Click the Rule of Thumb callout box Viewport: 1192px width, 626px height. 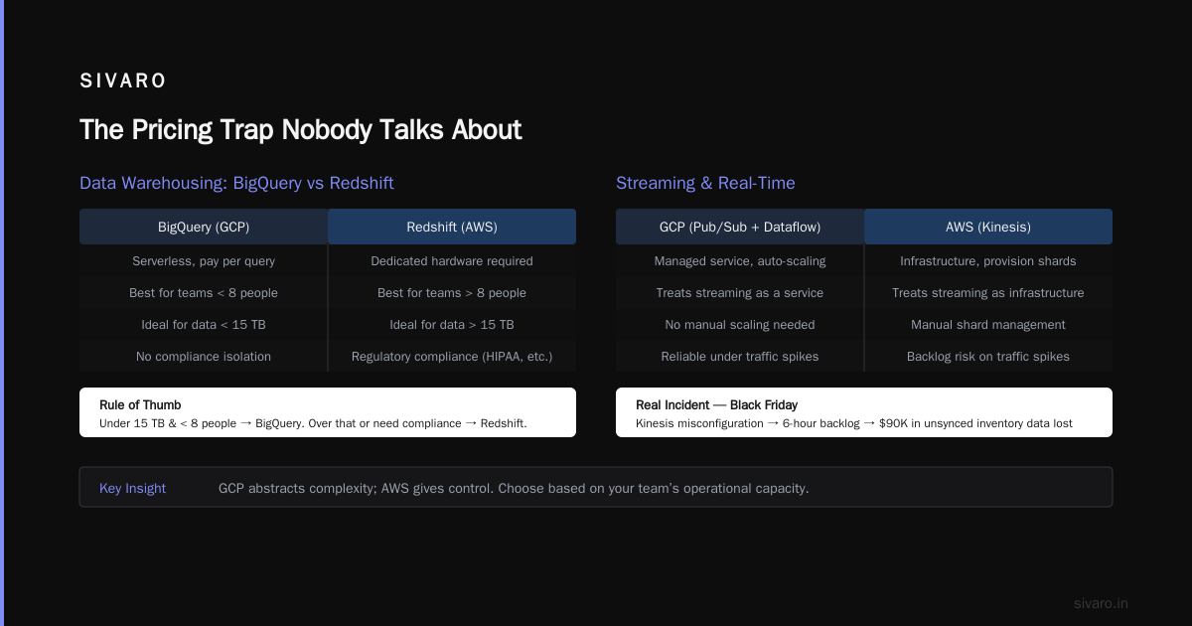tap(328, 412)
